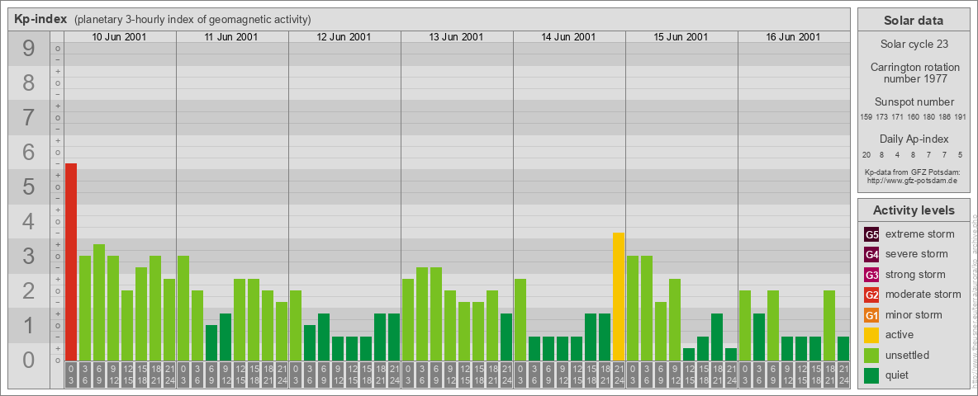Click the sunspot value 191
The width and height of the screenshot is (978, 396).
[961, 117]
